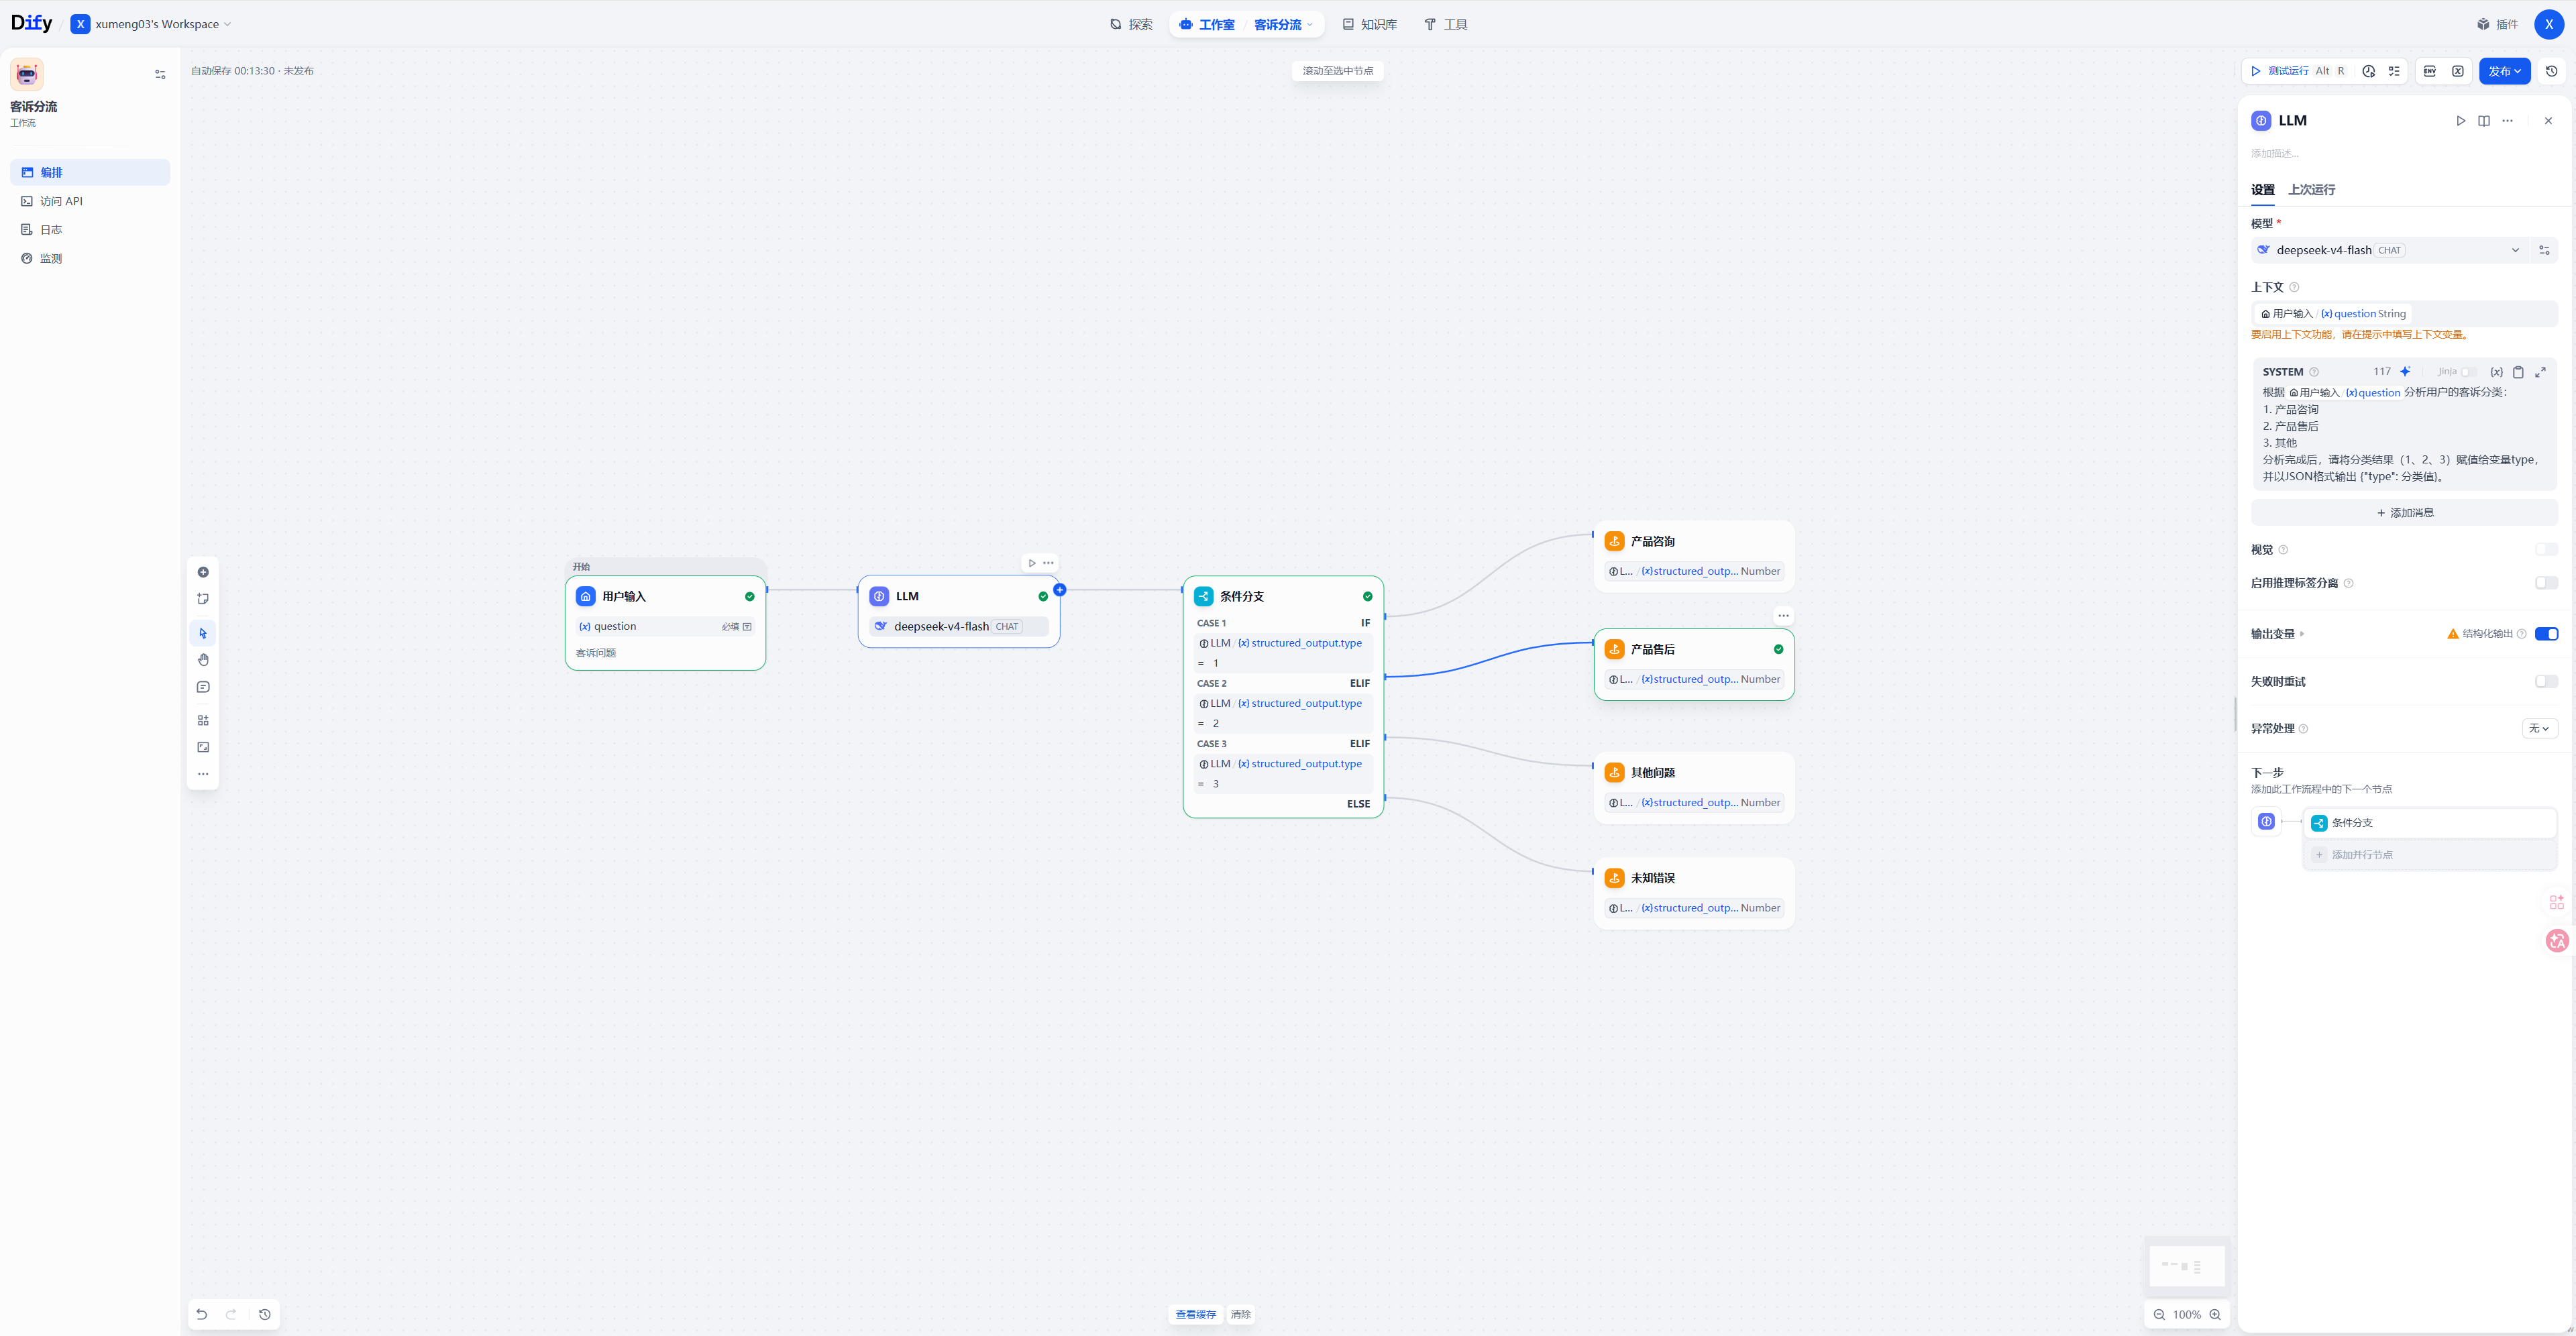Open change history next to redo
Screen dimensions: 2576x1336
(x=265, y=1314)
